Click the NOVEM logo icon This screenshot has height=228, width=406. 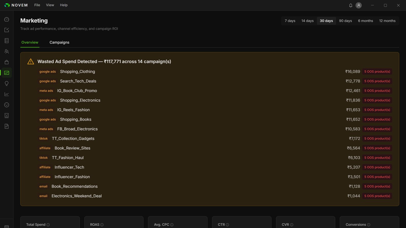pyautogui.click(x=7, y=5)
